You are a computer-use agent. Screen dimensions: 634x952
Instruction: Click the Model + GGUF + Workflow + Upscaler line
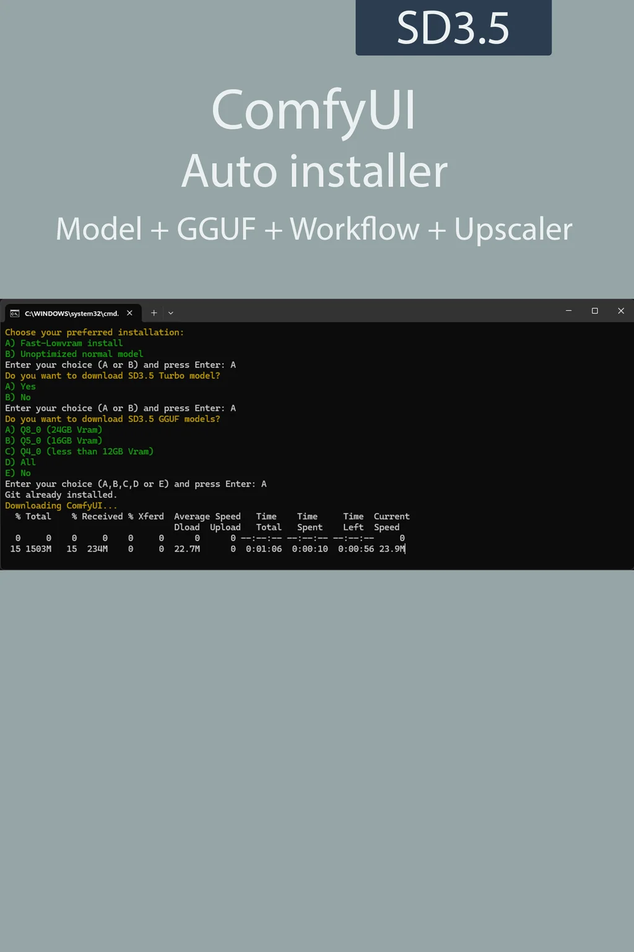[x=315, y=229]
